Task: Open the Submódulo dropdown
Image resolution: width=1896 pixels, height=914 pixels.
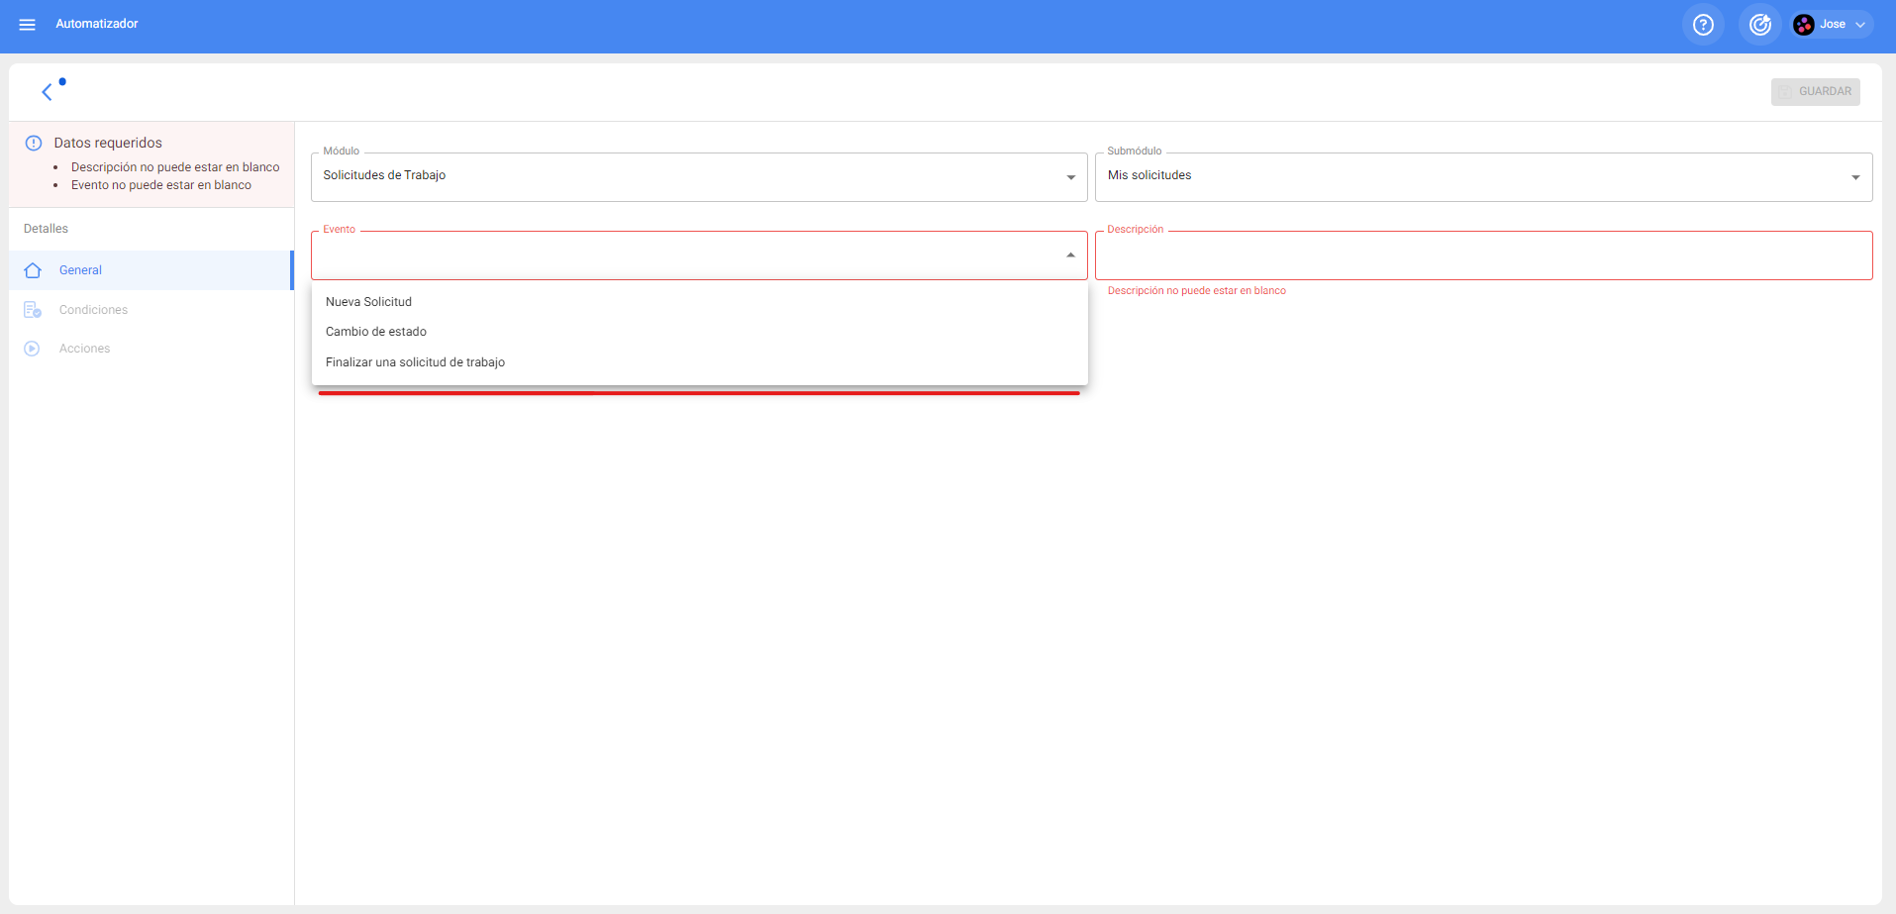Action: [x=1482, y=176]
